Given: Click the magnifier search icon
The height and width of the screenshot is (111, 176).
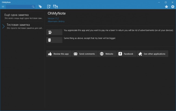Looking at the screenshot, I should pos(33,7).
